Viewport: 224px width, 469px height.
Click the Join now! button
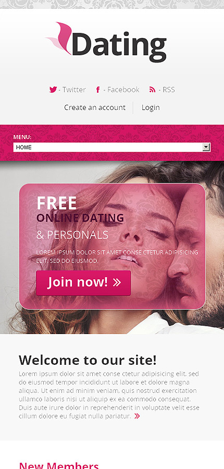83,283
